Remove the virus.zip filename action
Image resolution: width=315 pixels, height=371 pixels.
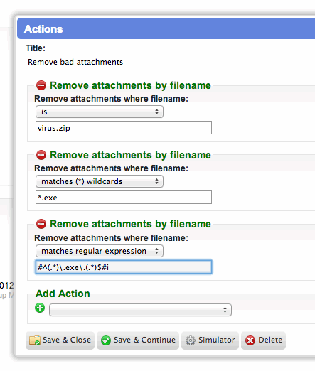(x=41, y=85)
